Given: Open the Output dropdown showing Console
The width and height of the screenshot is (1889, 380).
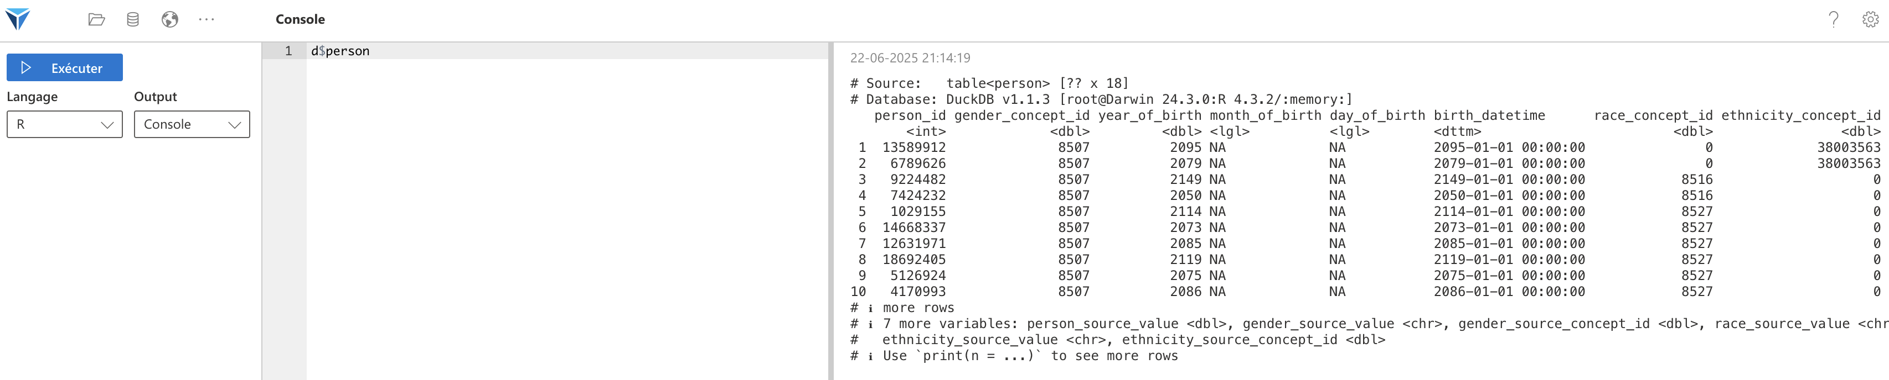Looking at the screenshot, I should click(x=192, y=124).
